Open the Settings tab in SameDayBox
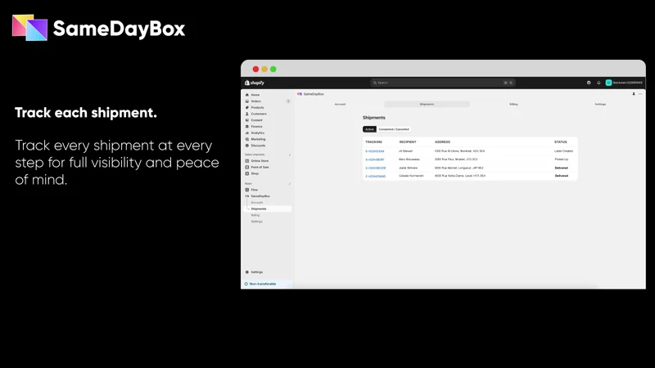Viewport: 655px width, 368px height. (x=600, y=104)
